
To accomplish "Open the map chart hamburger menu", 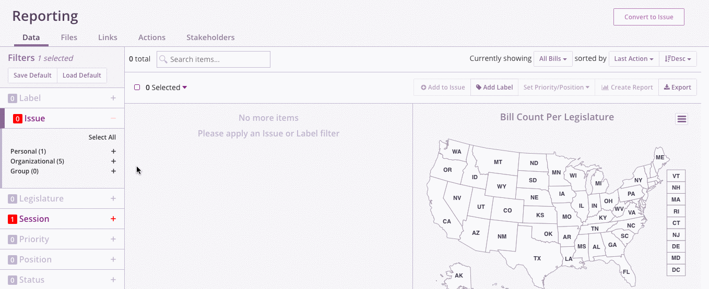I will pos(681,119).
